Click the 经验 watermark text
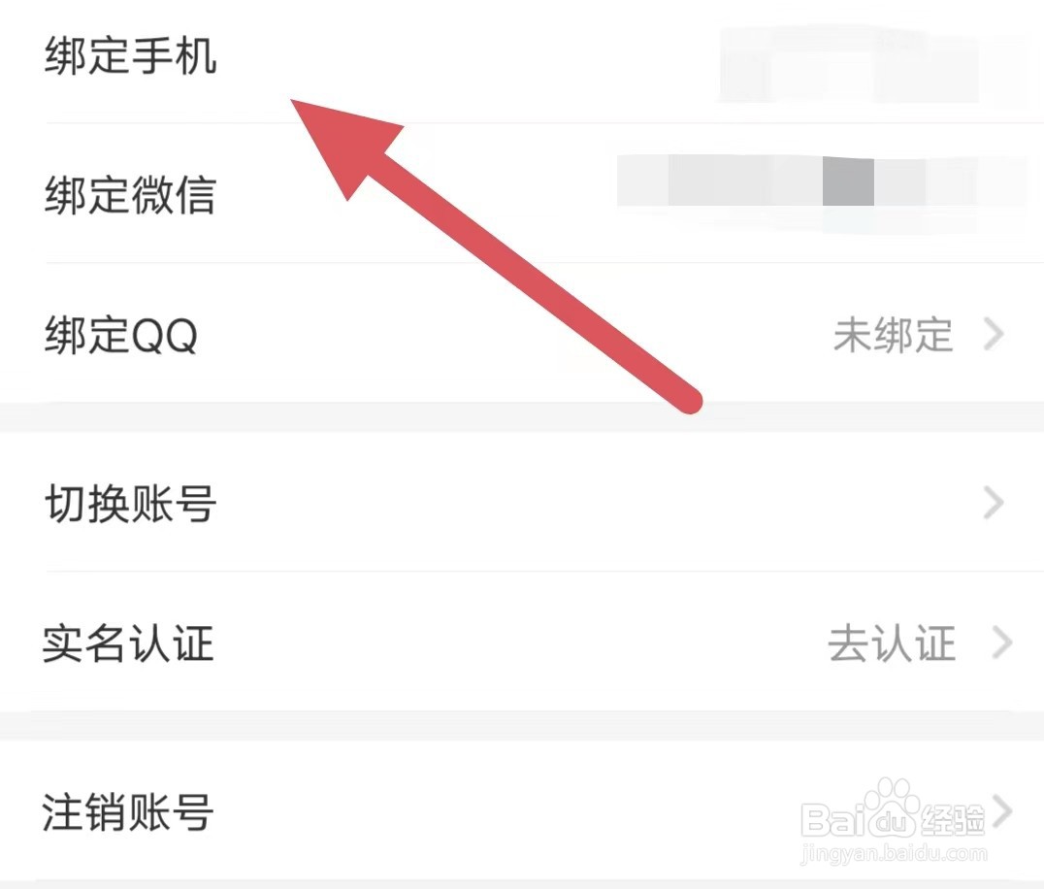This screenshot has height=889, width=1044. click(x=953, y=820)
